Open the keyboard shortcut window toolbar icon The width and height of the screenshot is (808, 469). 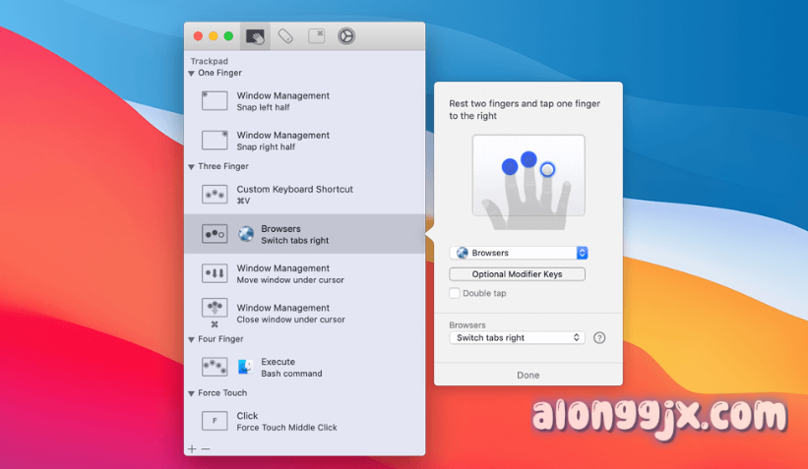pos(316,36)
